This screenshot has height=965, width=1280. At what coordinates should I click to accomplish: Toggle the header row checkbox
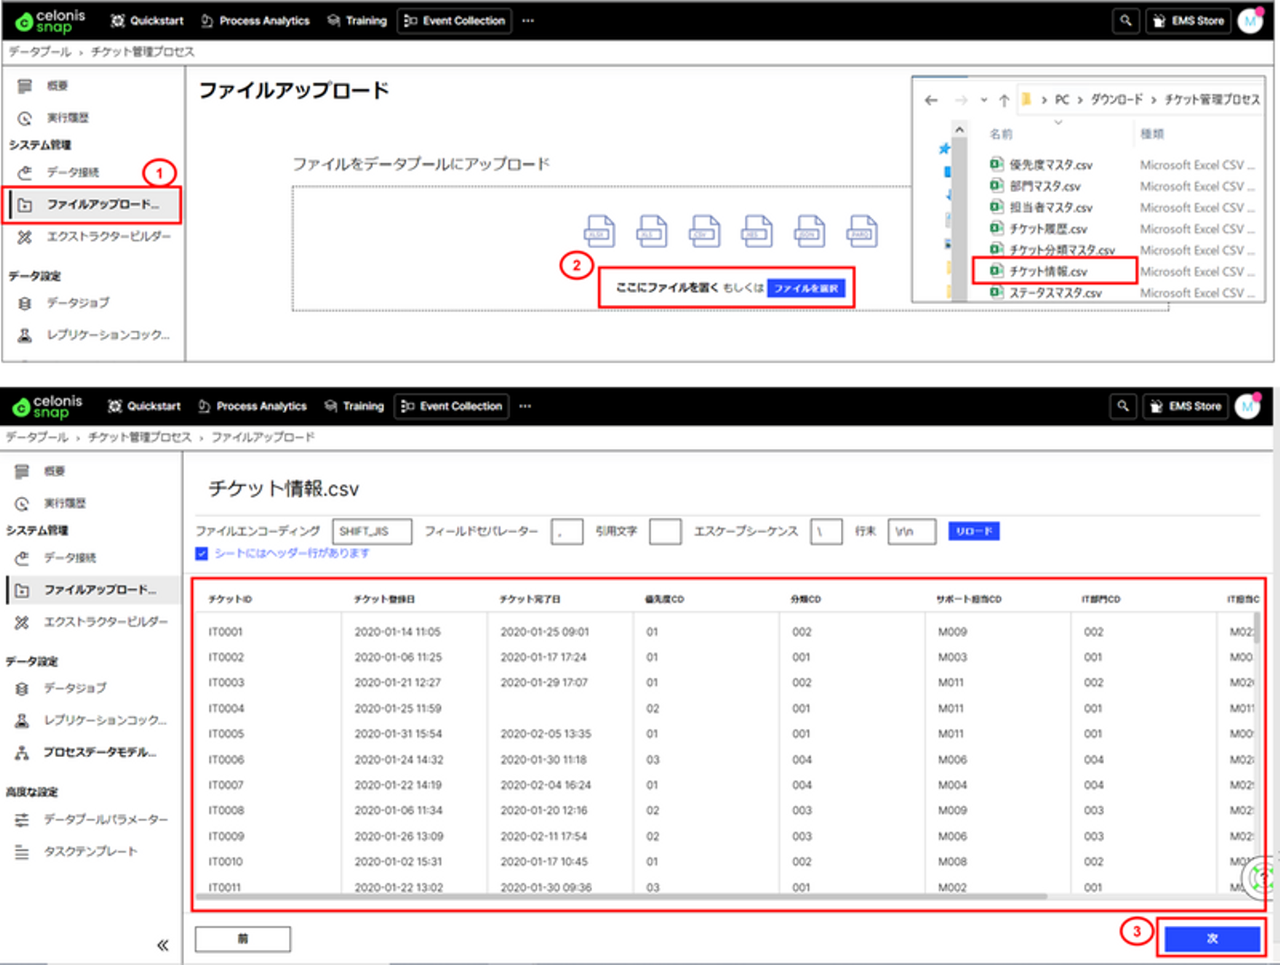click(202, 553)
